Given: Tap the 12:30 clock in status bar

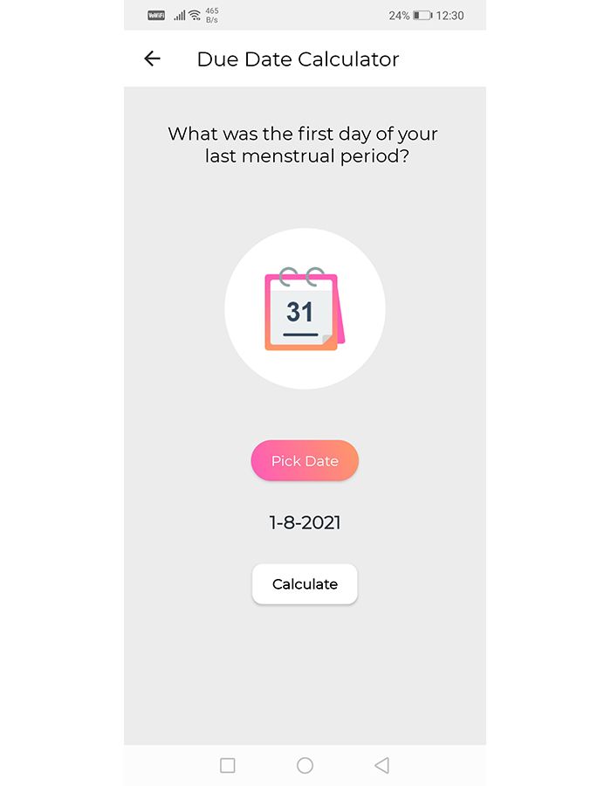Looking at the screenshot, I should click(x=450, y=16).
